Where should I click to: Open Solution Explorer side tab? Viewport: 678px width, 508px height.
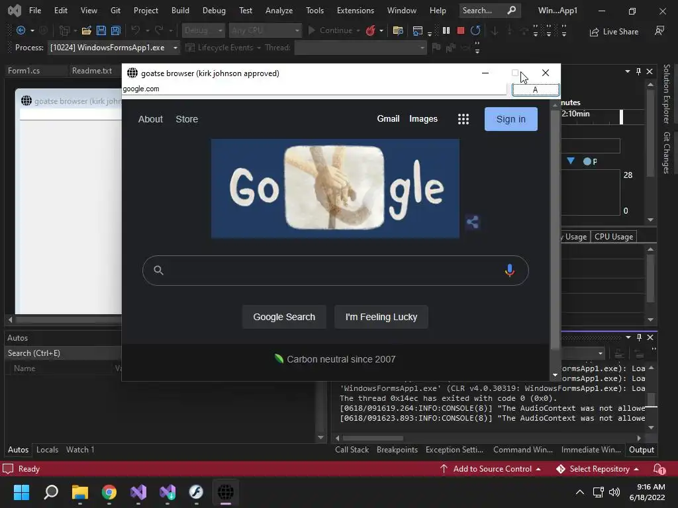pyautogui.click(x=666, y=94)
